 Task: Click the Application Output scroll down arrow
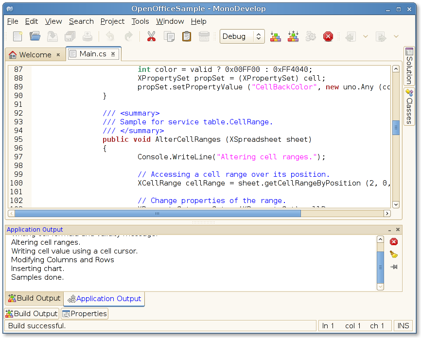380,287
